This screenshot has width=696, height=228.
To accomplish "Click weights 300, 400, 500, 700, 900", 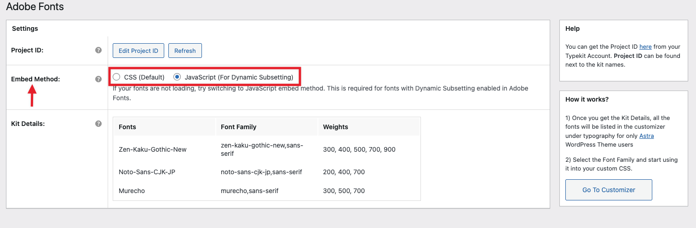I will pos(359,149).
